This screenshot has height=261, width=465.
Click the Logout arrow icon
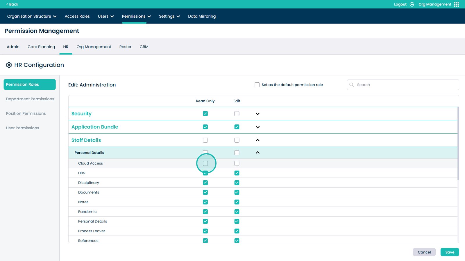point(412,4)
